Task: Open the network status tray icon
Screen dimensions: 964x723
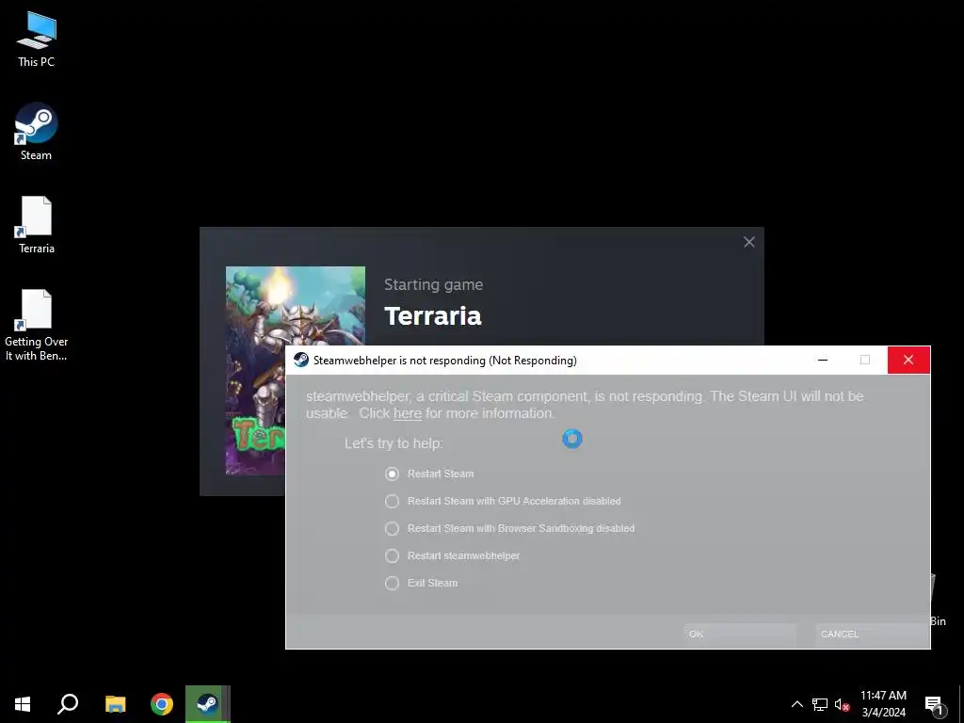Action: coord(820,704)
